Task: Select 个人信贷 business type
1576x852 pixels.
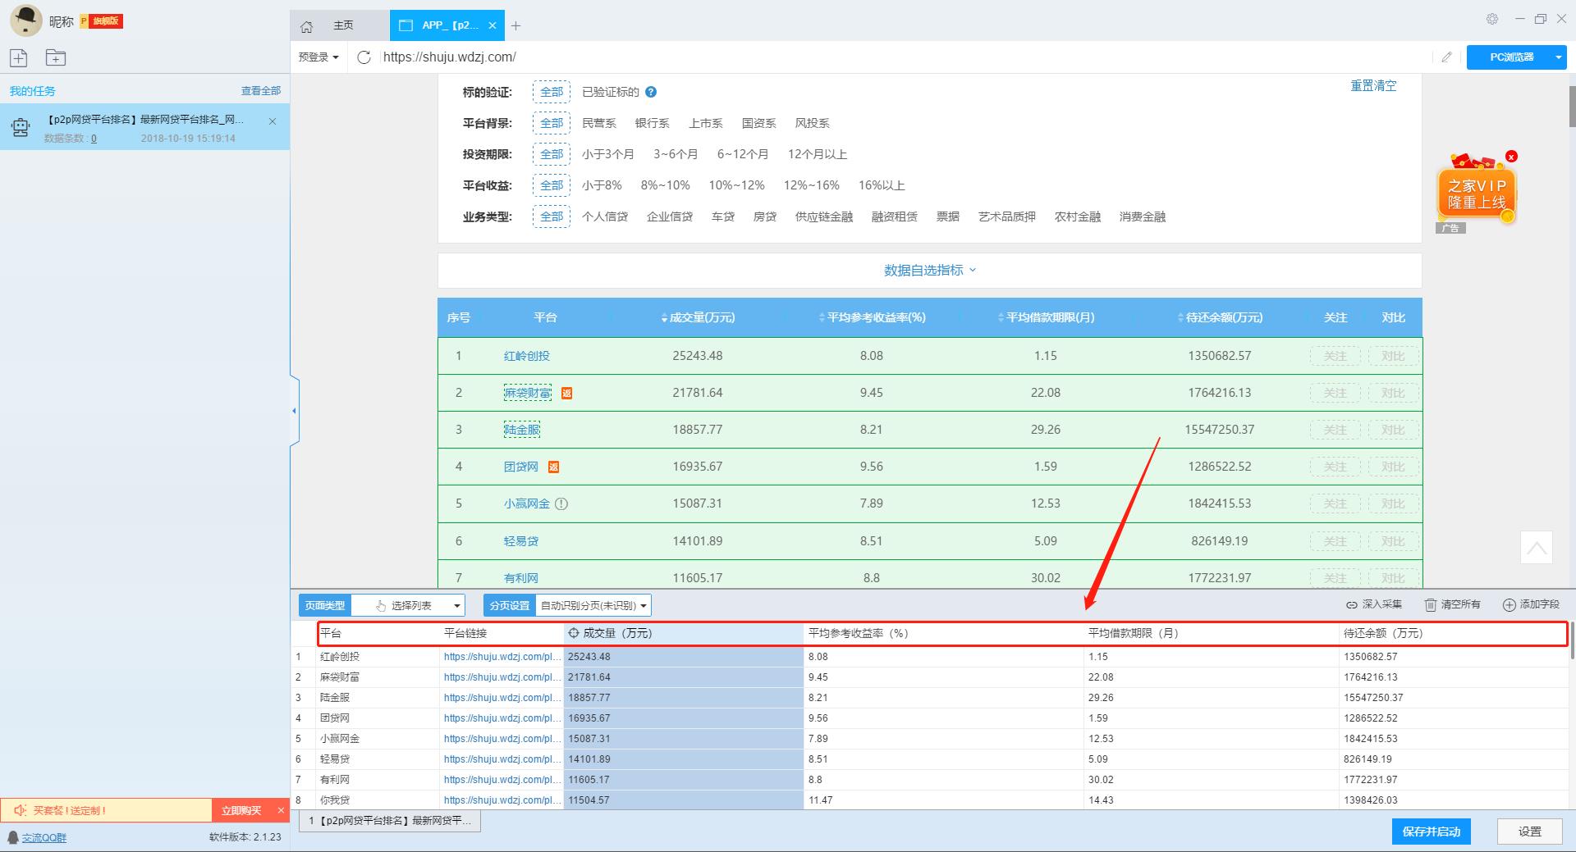Action: pos(605,216)
